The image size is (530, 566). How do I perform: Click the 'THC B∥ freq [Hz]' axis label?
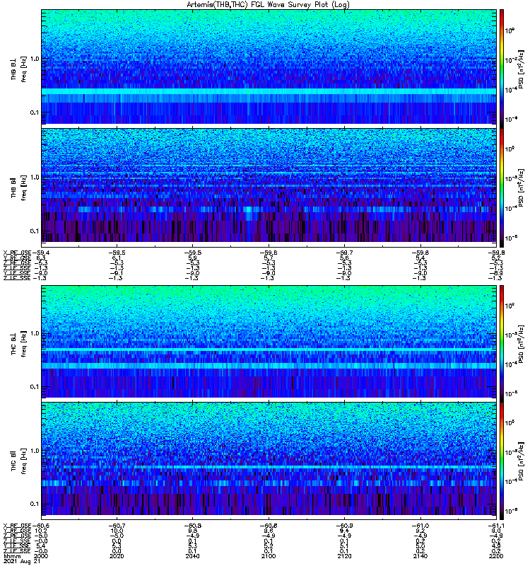point(19,461)
